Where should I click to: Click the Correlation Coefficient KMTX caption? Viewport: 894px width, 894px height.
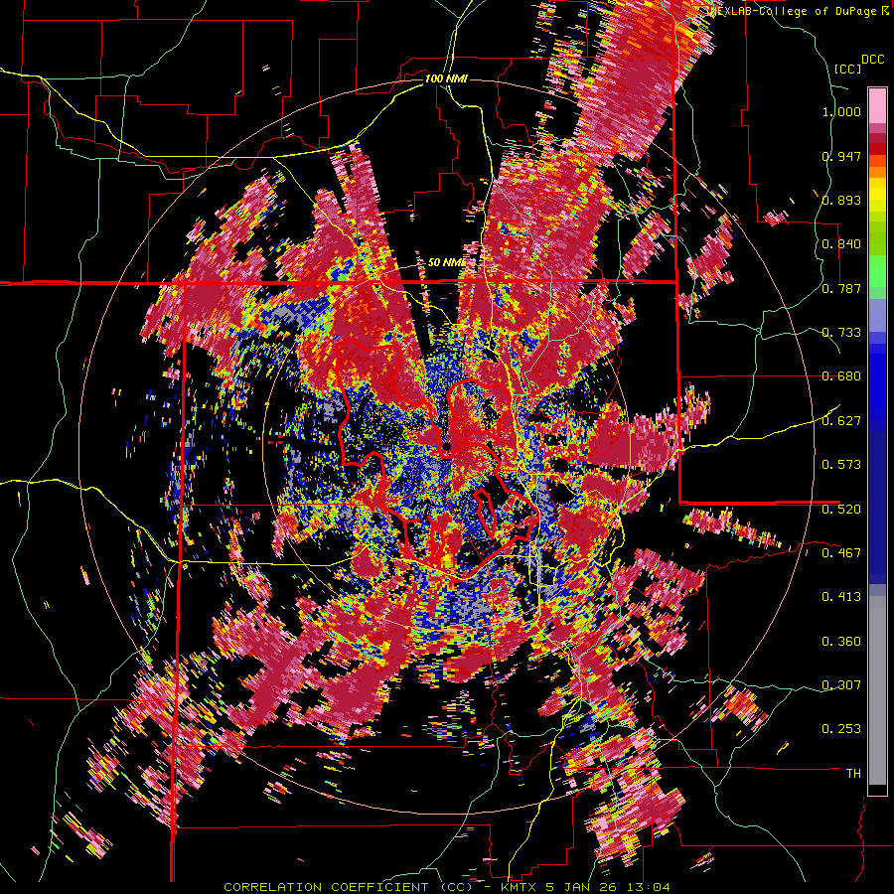click(446, 887)
